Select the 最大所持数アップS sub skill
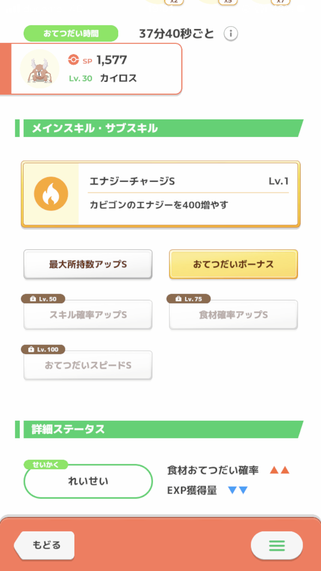This screenshot has height=571, width=321. pos(88,264)
